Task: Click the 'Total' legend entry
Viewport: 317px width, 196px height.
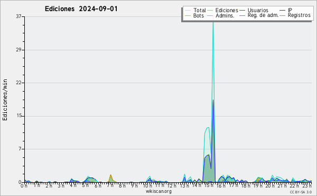Action: (200, 10)
